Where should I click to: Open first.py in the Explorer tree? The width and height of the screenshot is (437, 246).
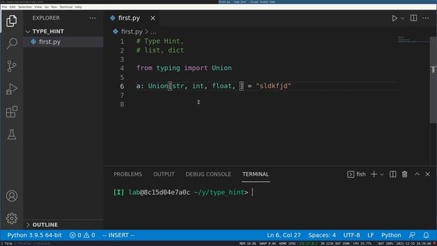click(x=64, y=42)
